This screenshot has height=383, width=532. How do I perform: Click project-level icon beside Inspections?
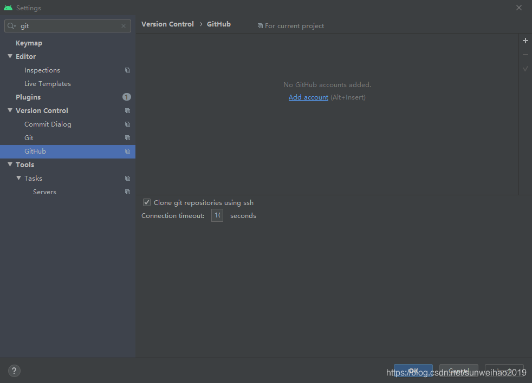[x=127, y=70]
